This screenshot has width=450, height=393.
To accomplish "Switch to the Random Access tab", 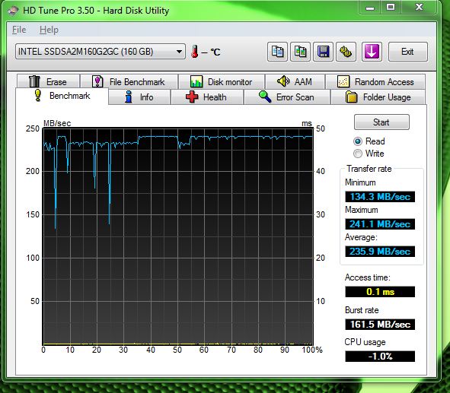I will point(375,81).
